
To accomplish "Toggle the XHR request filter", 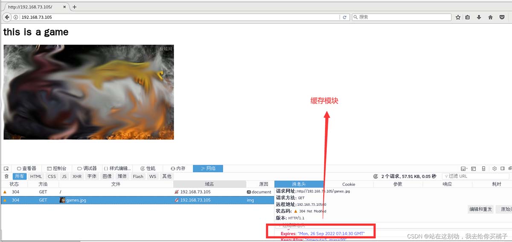I will click(x=77, y=176).
